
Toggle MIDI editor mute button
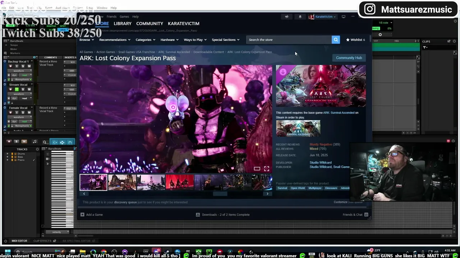click(24, 142)
